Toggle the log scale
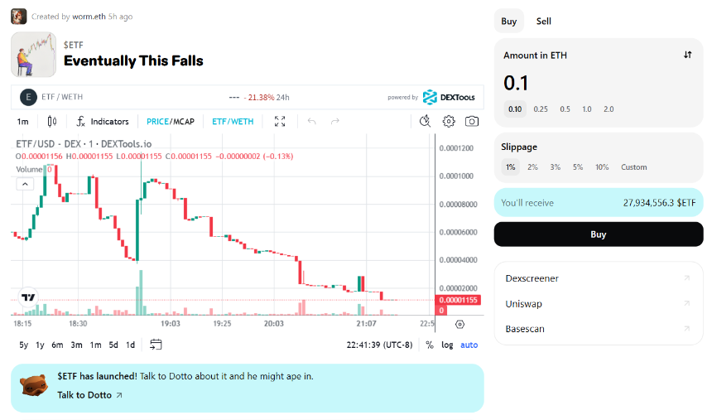This screenshot has width=712, height=420. tap(447, 345)
